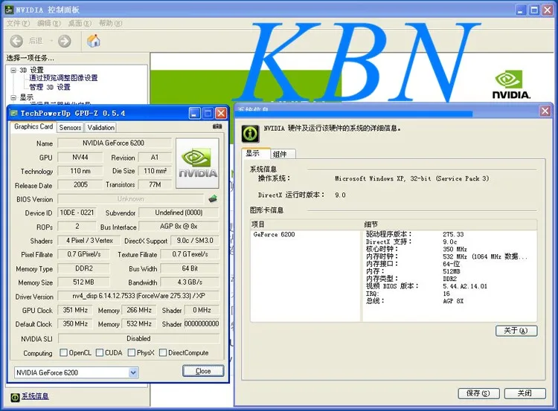
Task: Select GeForce 6200 row in 项目 list
Action: pos(274,234)
